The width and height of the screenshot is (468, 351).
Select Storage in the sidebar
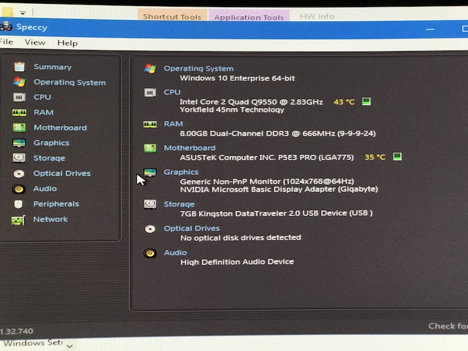point(49,158)
